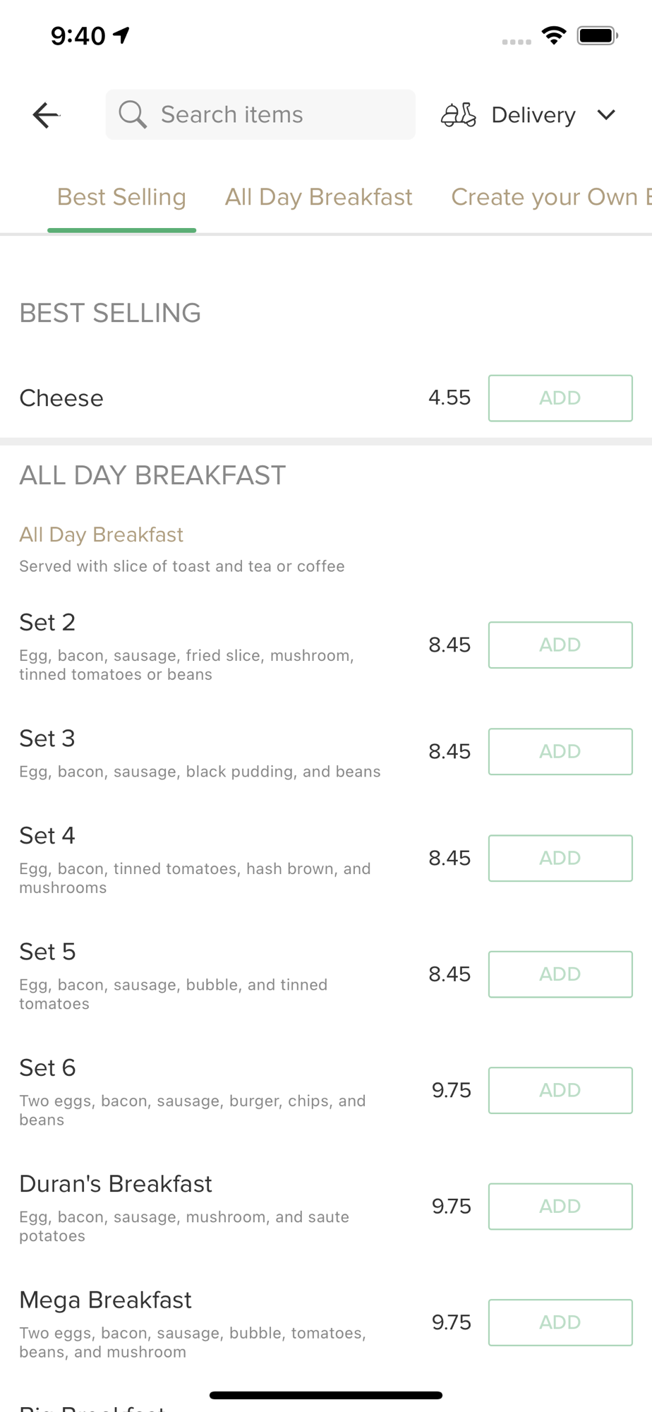Image resolution: width=652 pixels, height=1412 pixels.
Task: Open the Delivery mode selector
Action: click(529, 115)
